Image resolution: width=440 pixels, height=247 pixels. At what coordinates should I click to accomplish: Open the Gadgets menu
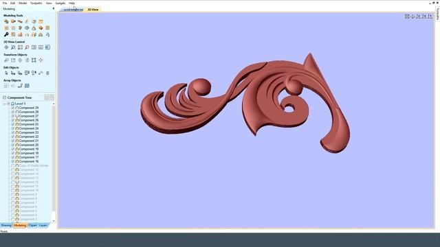click(x=60, y=3)
